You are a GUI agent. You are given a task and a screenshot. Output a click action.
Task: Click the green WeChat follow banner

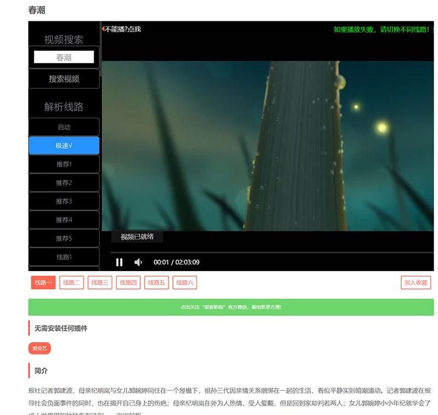[x=230, y=307]
